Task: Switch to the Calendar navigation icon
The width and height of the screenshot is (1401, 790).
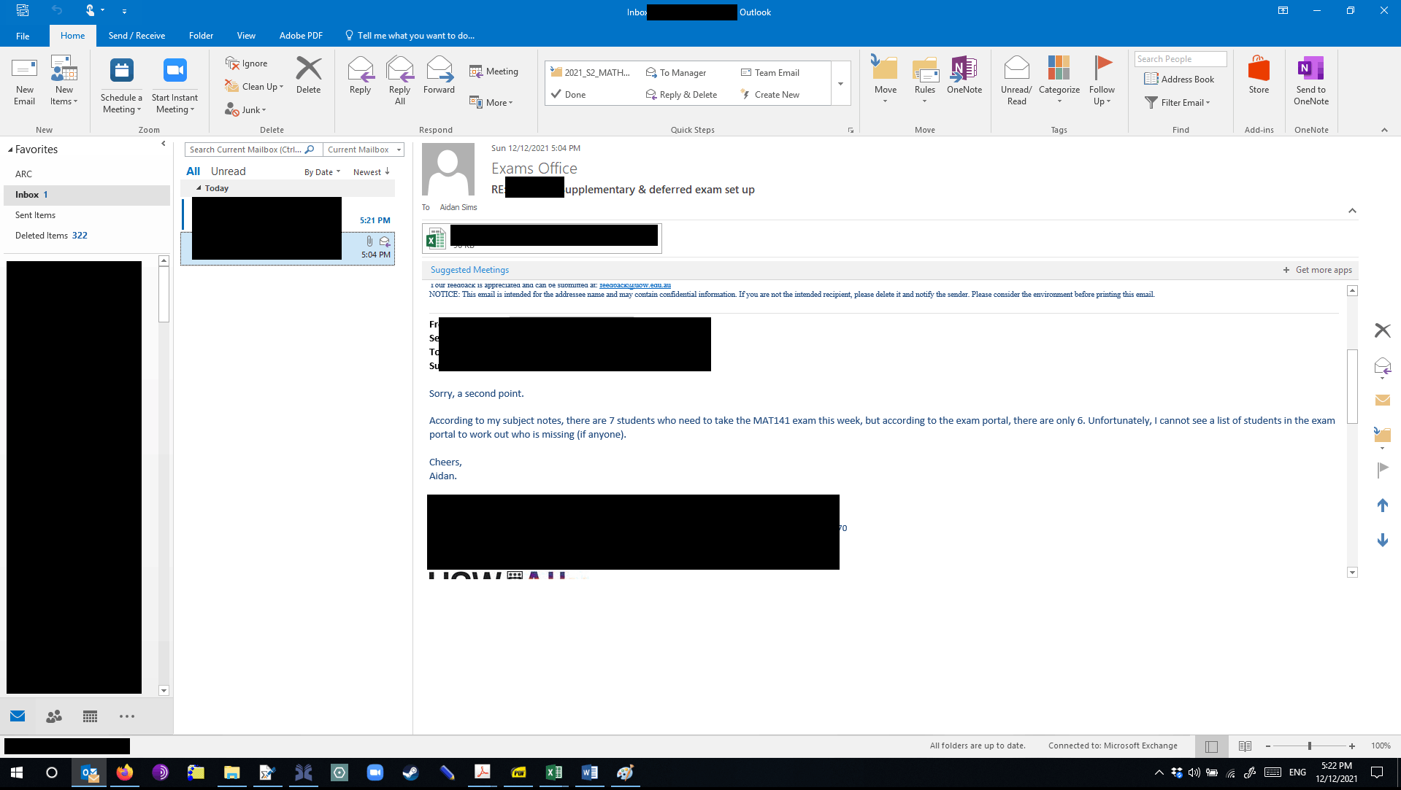Action: [x=89, y=716]
